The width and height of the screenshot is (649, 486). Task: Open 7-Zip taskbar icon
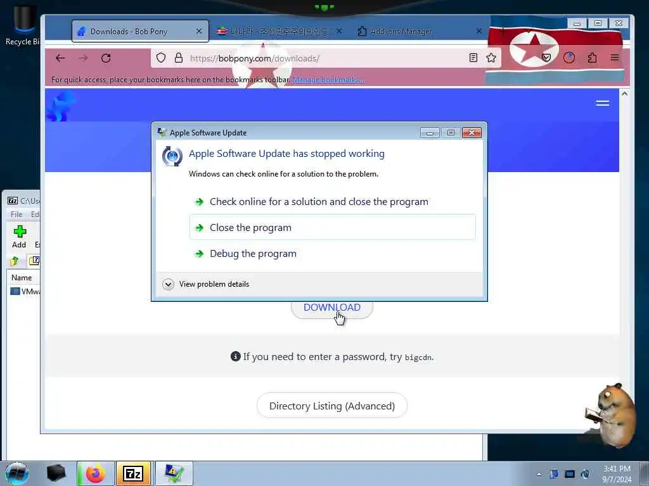click(133, 473)
